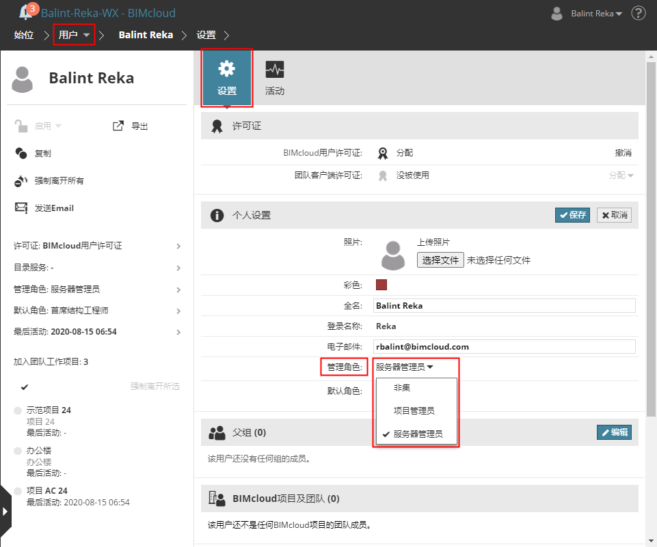Click the profile photo placeholder
The height and width of the screenshot is (547, 657).
(392, 255)
